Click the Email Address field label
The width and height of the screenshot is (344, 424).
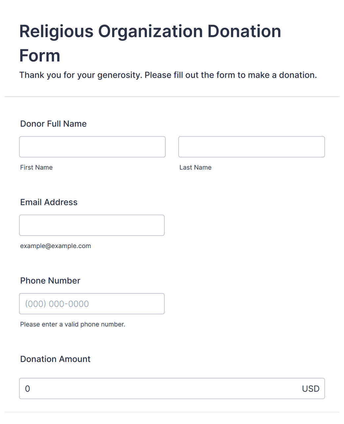click(x=49, y=202)
